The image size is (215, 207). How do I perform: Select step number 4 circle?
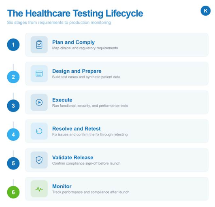pyautogui.click(x=13, y=135)
